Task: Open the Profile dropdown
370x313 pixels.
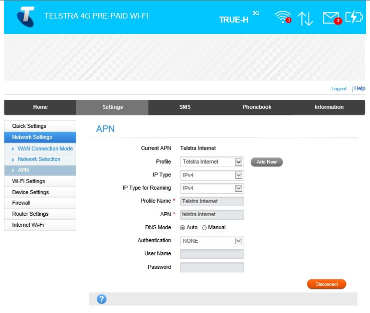Action: [x=212, y=162]
